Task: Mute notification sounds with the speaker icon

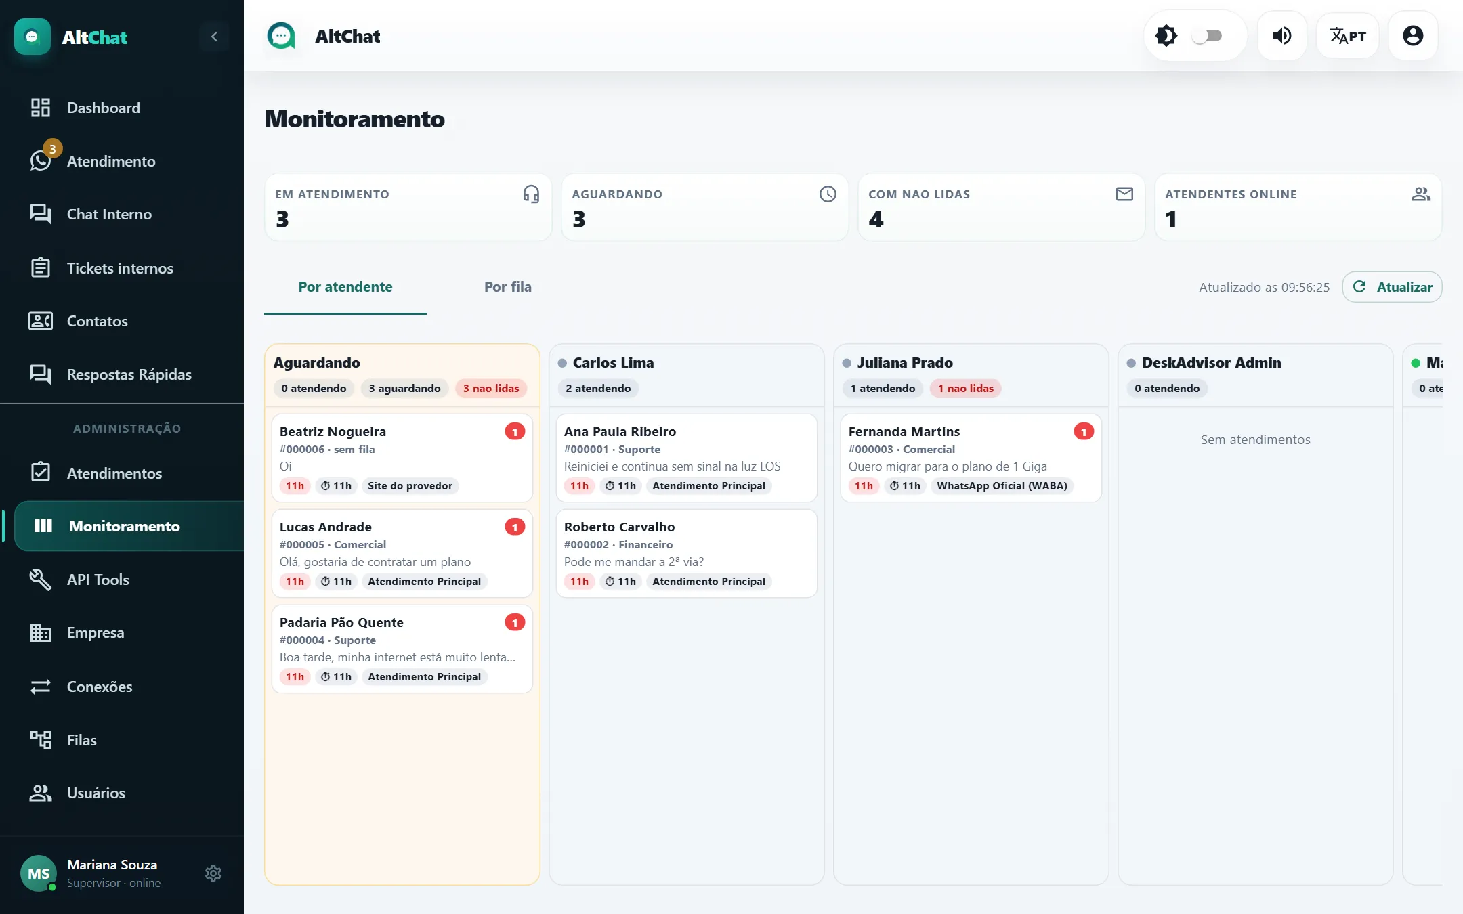Action: coord(1281,36)
